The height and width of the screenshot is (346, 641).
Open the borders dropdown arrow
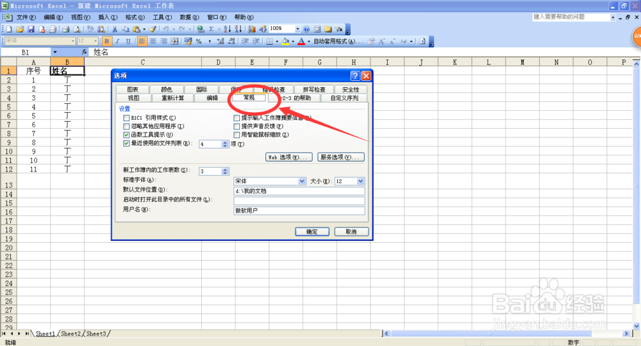pos(277,41)
